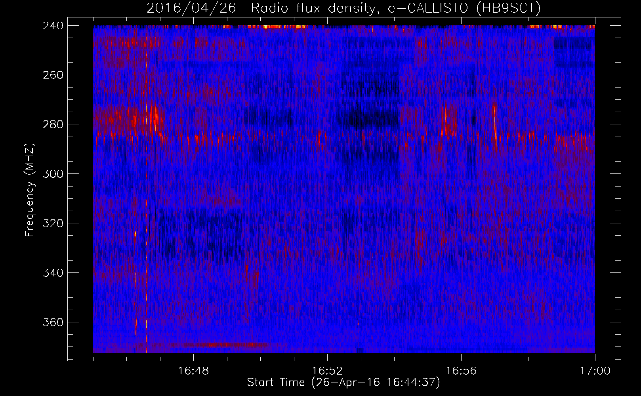Click the 16:48 time tick label

point(193,371)
